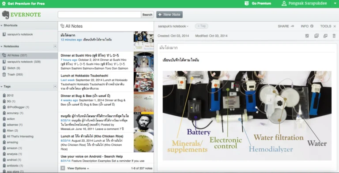Select the andriod (1) tag
Viewport: 339px width, 173px height.
(14, 160)
